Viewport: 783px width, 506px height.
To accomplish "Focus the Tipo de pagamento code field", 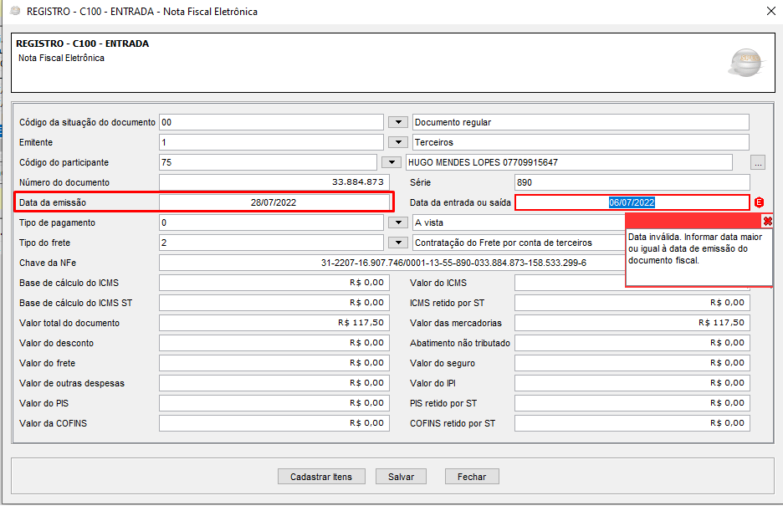I will pyautogui.click(x=271, y=222).
